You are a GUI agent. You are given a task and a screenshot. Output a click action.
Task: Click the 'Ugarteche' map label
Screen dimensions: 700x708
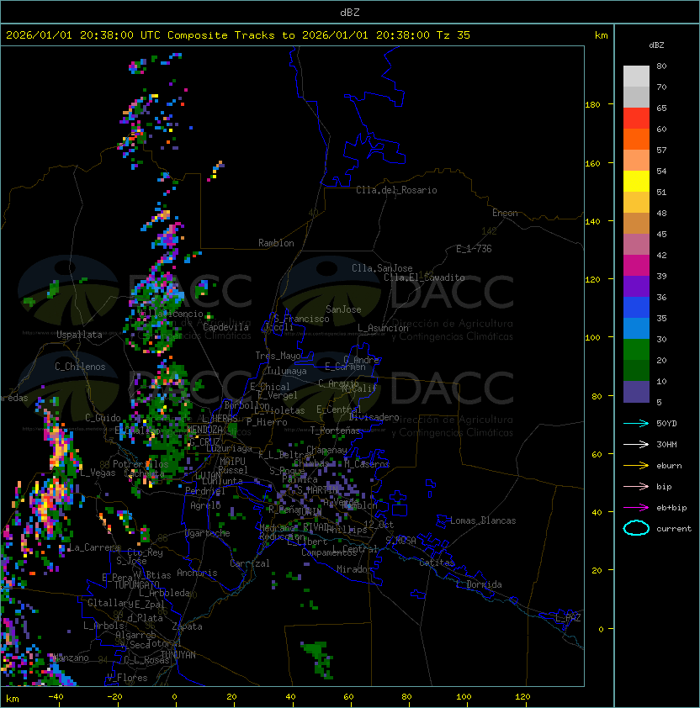(x=208, y=533)
